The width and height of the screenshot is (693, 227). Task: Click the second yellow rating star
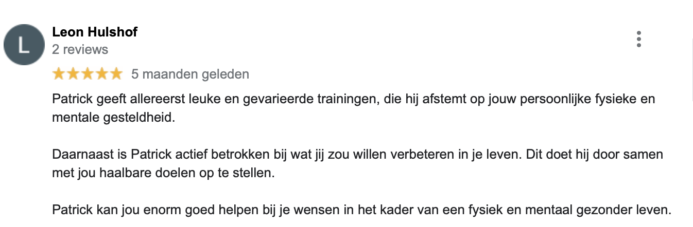(73, 74)
